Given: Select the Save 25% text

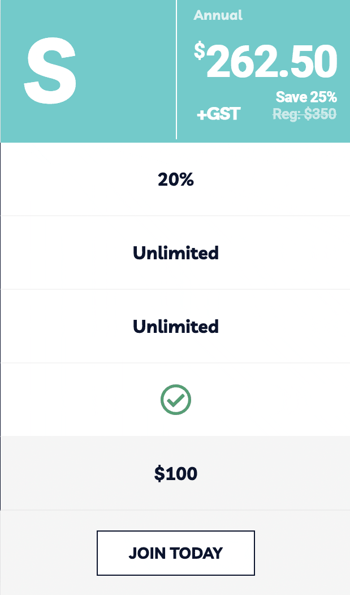Looking at the screenshot, I should 306,97.
